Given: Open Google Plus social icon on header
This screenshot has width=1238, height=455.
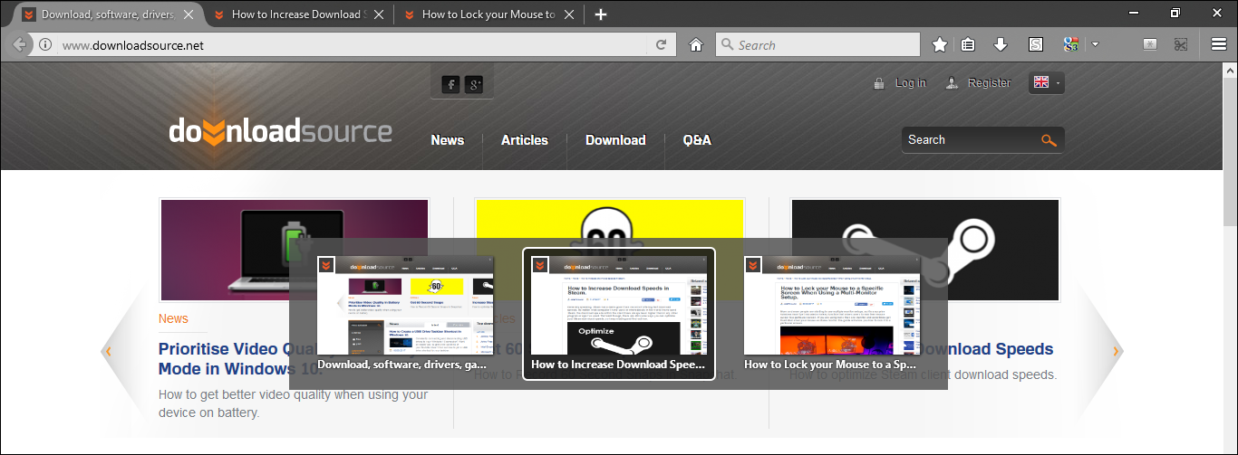Looking at the screenshot, I should pyautogui.click(x=474, y=84).
